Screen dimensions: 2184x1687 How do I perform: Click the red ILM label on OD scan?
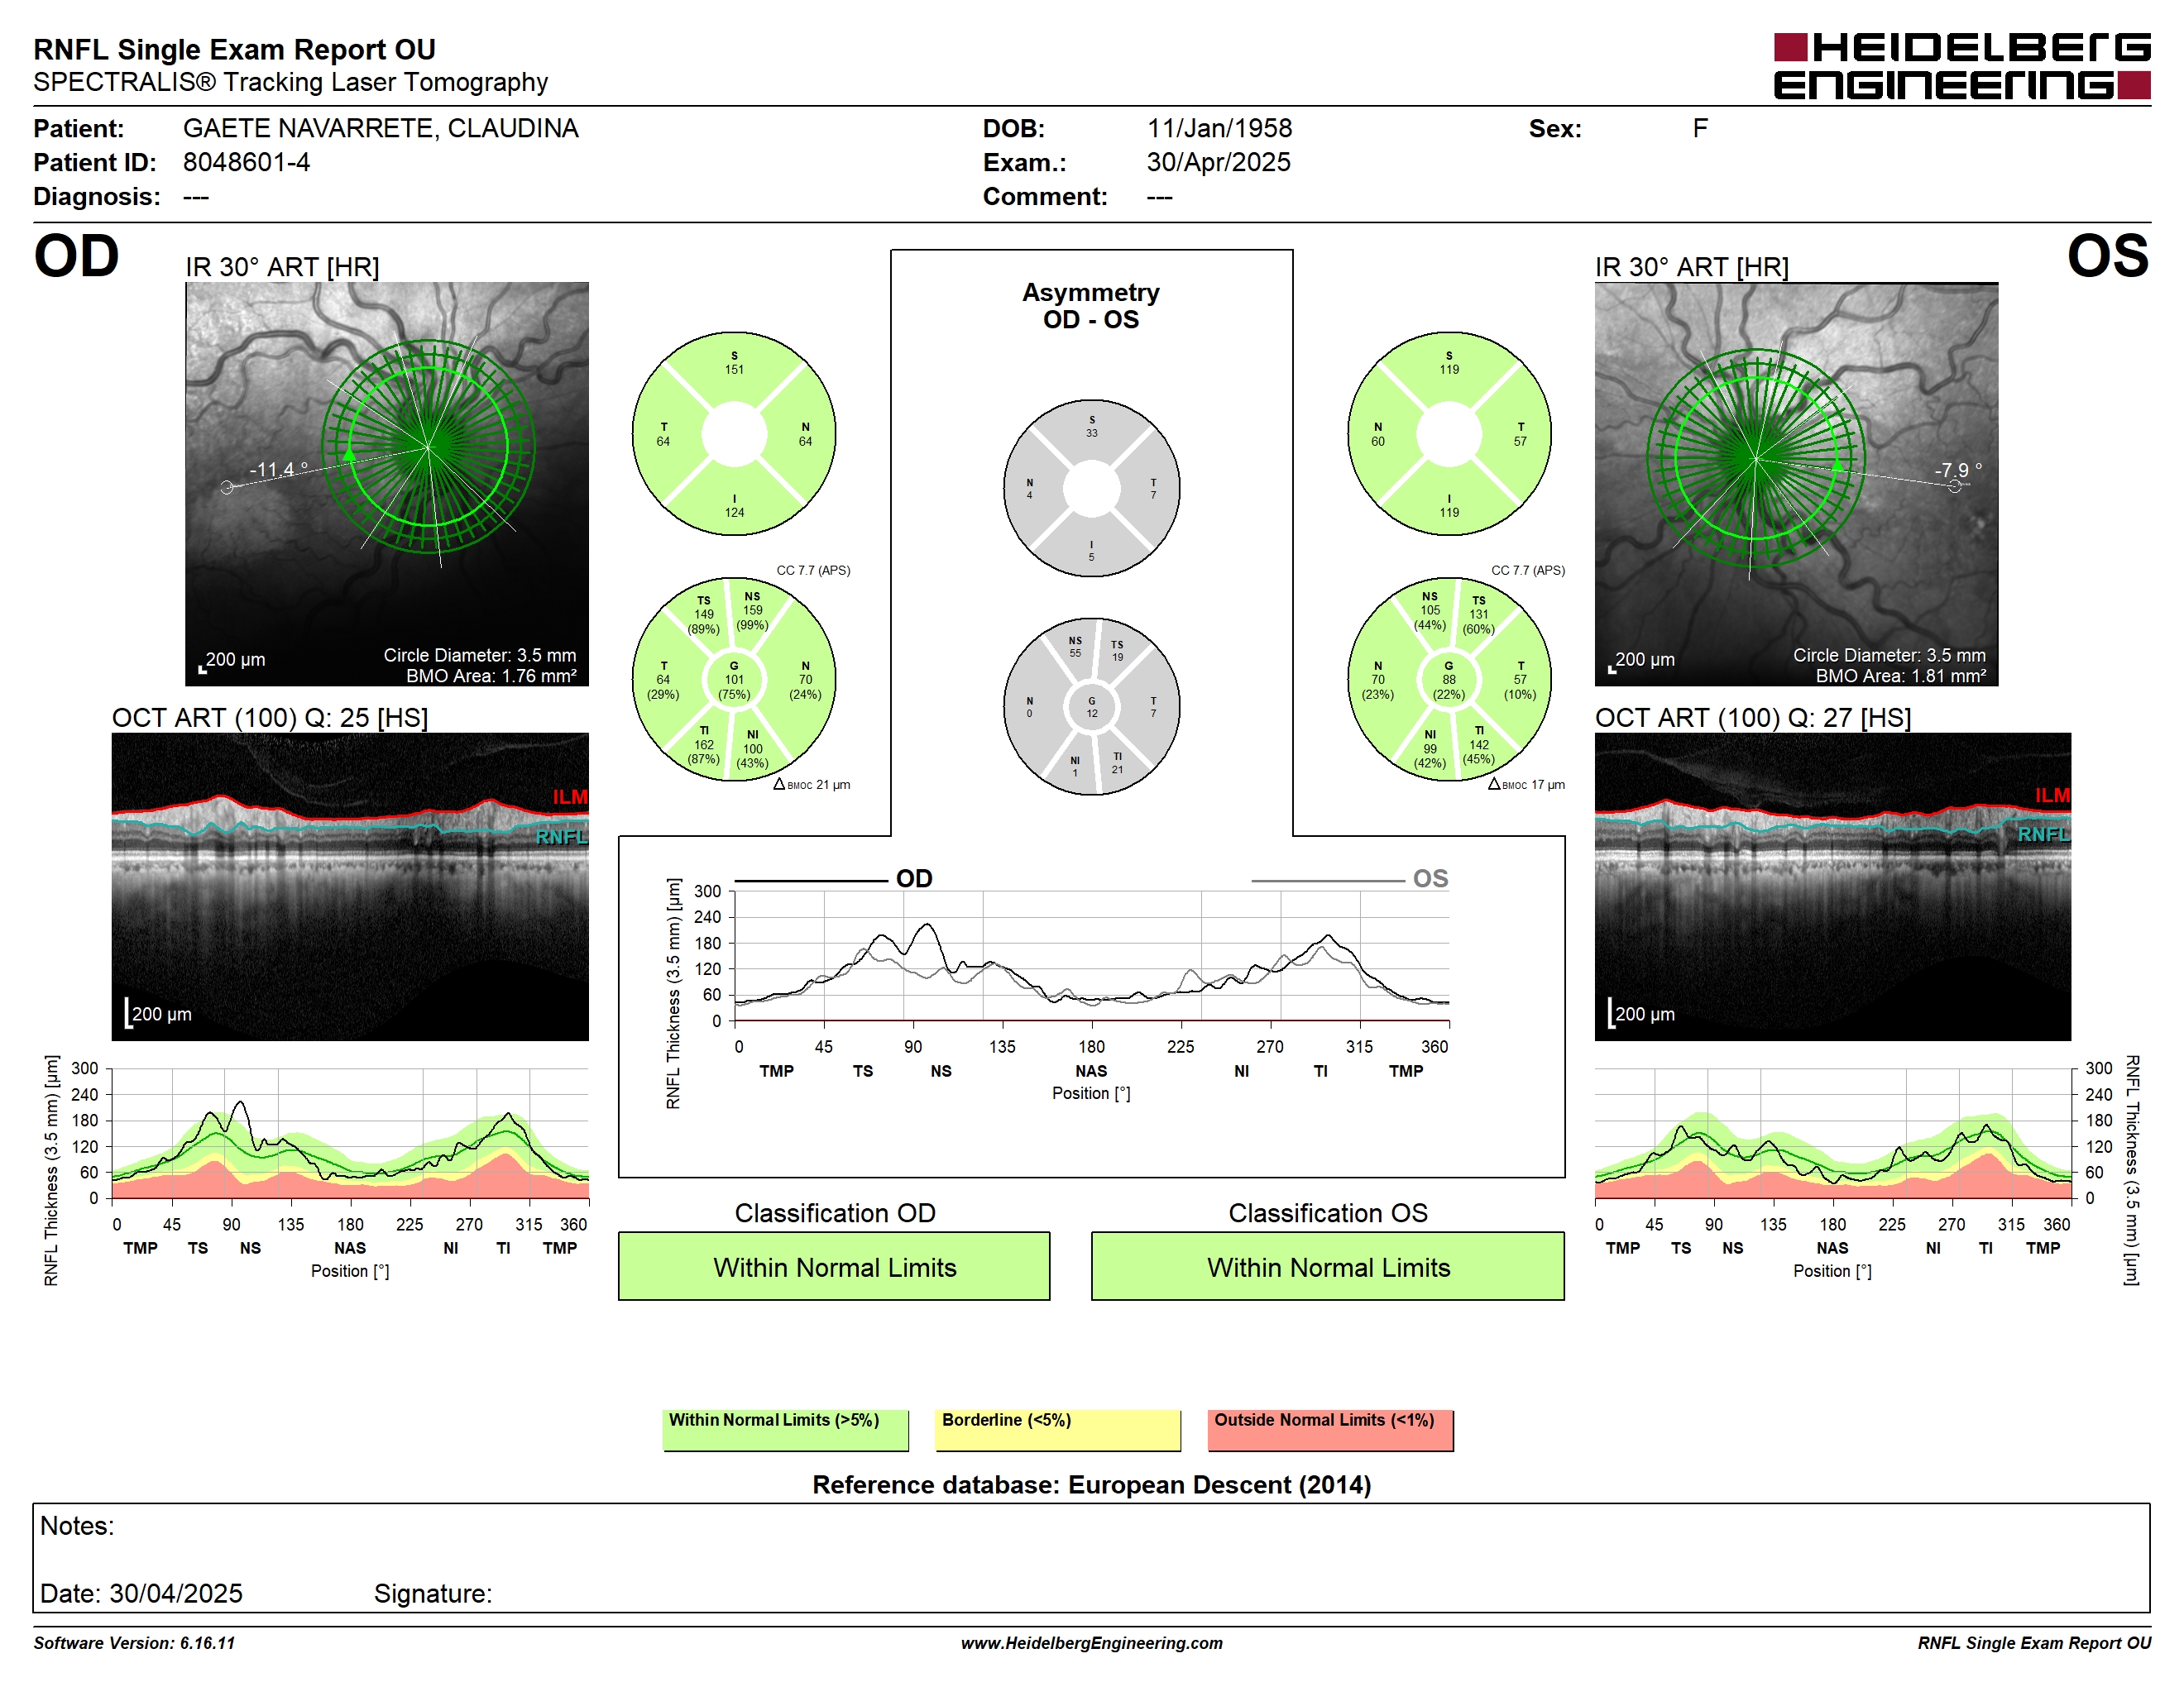(x=570, y=796)
